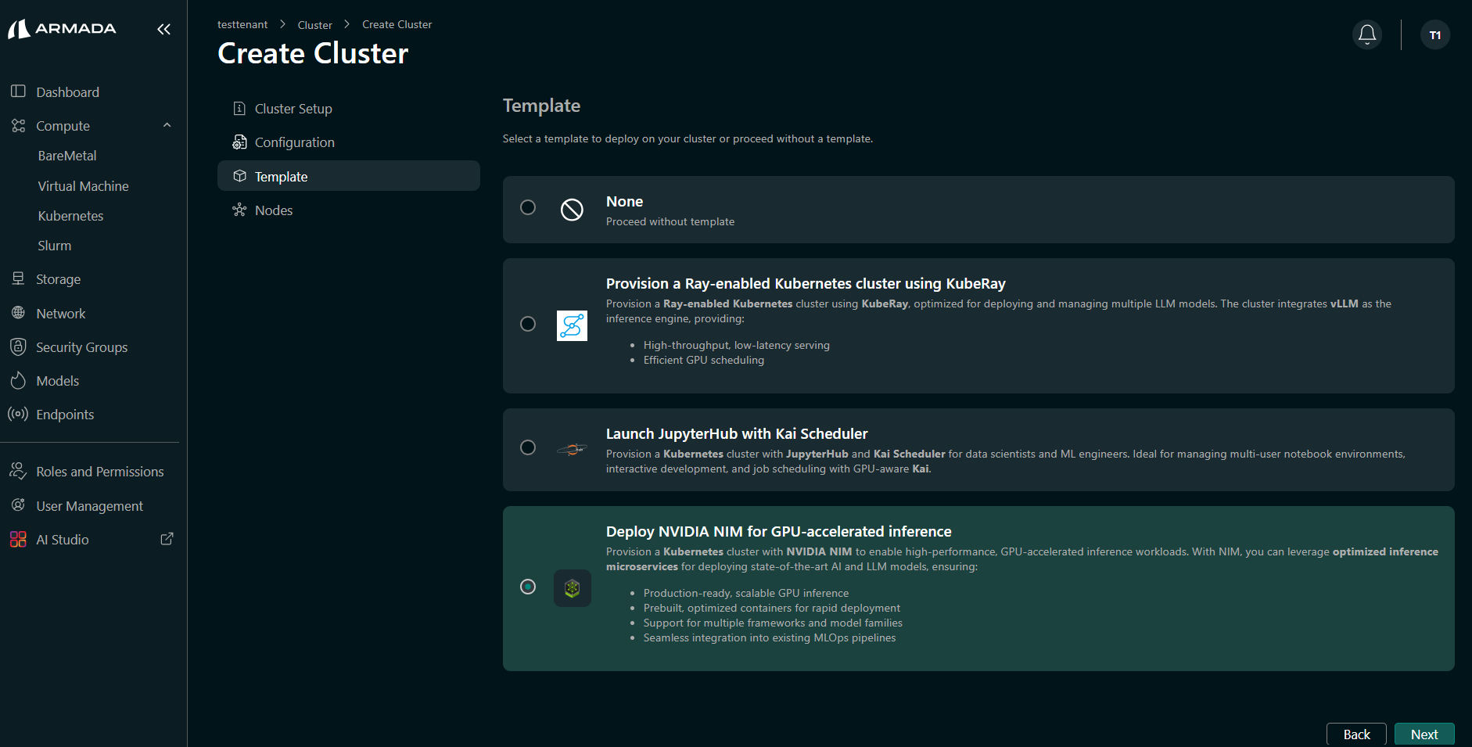Collapse the Compute section in the sidebar
Image resolution: width=1472 pixels, height=747 pixels.
[167, 125]
